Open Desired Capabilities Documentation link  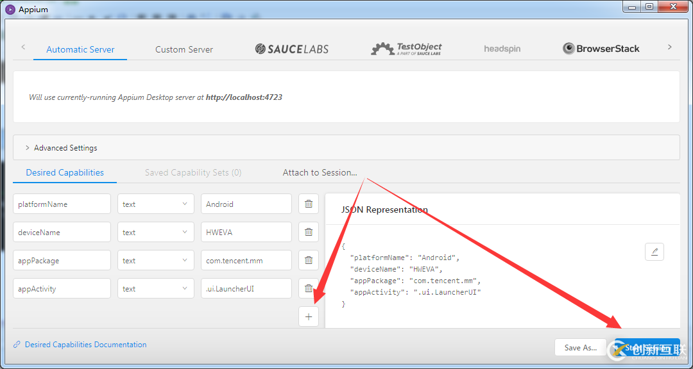point(86,345)
